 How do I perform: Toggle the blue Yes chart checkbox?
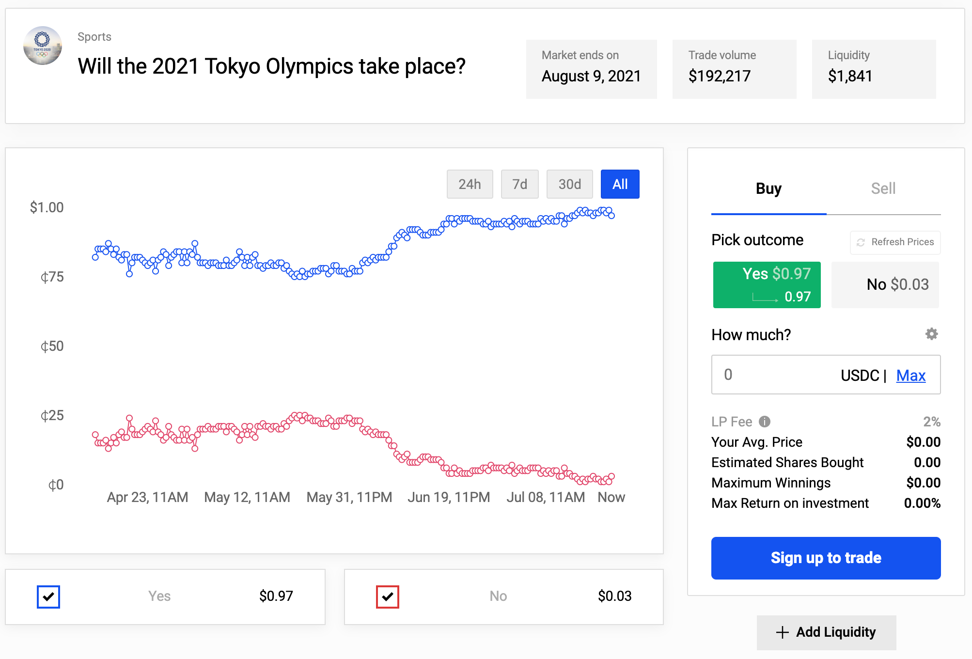click(x=48, y=596)
